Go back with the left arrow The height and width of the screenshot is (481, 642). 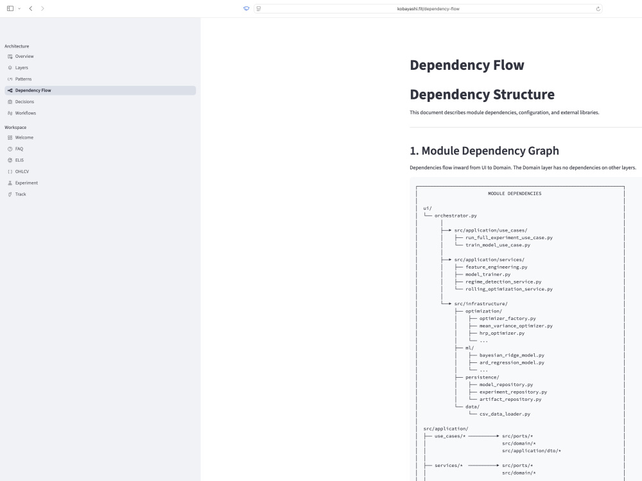[x=31, y=8]
